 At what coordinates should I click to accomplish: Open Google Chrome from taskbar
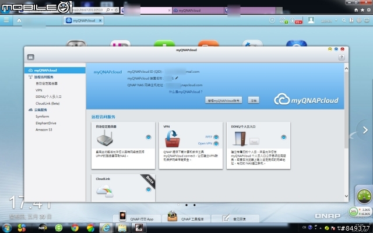click(75, 228)
